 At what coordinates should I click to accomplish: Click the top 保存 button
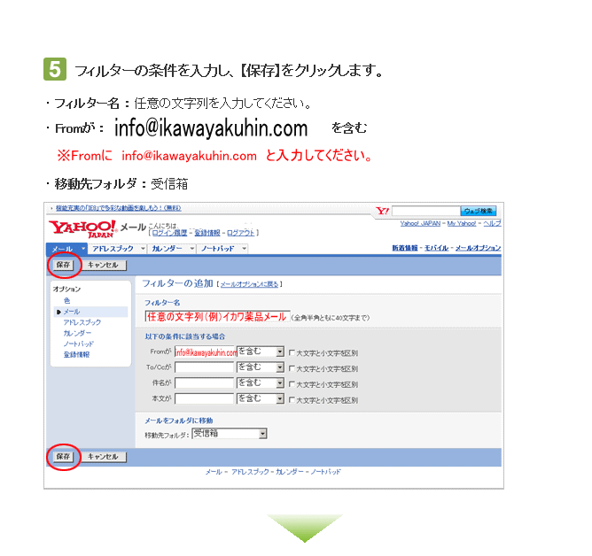click(63, 265)
